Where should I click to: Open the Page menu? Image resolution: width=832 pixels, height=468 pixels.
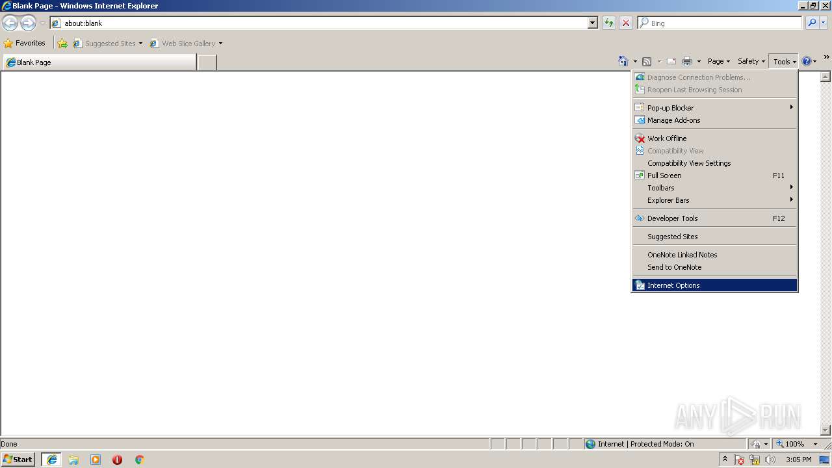point(719,61)
